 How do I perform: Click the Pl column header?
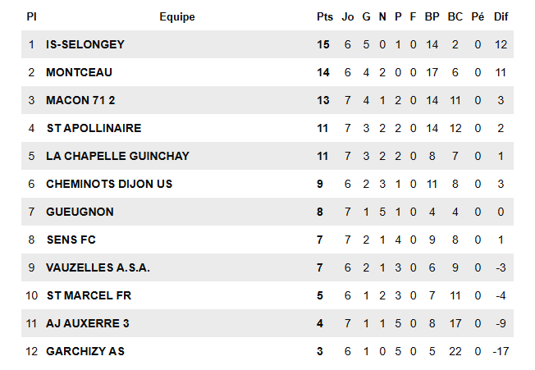(31, 16)
